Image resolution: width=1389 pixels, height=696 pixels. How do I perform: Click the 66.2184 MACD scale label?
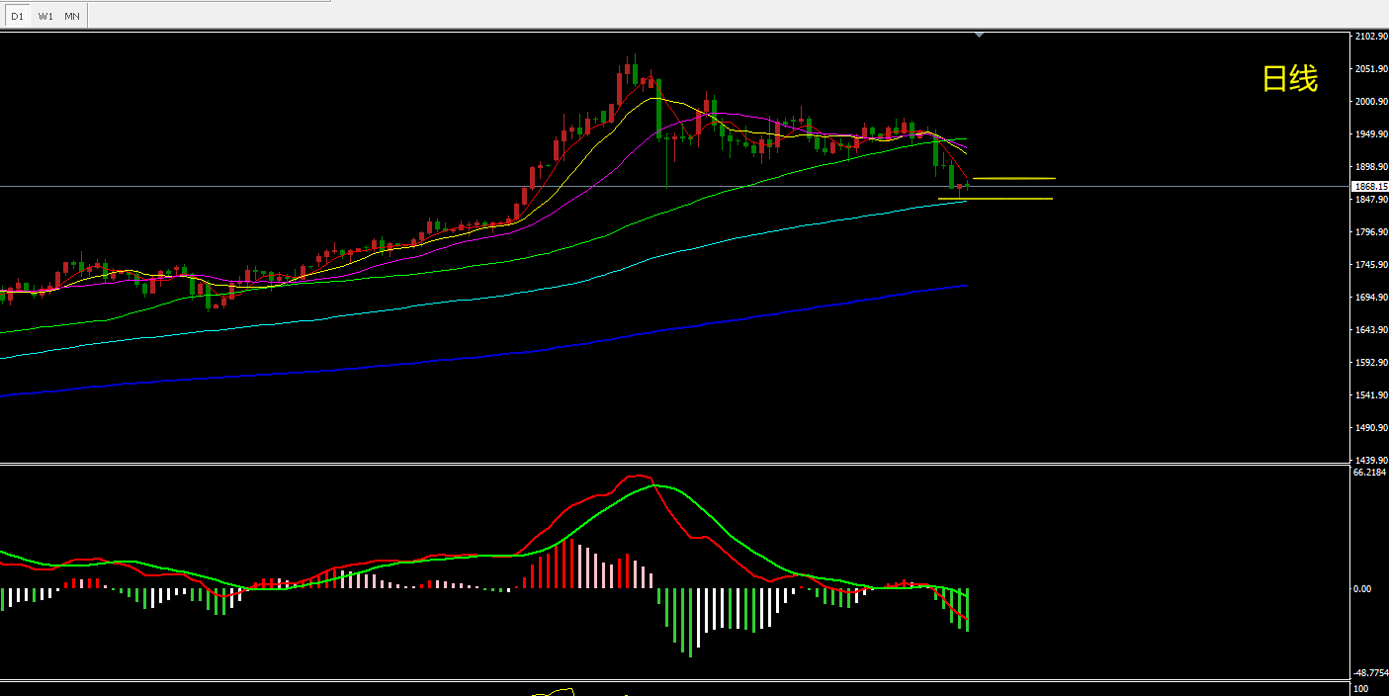point(1368,473)
